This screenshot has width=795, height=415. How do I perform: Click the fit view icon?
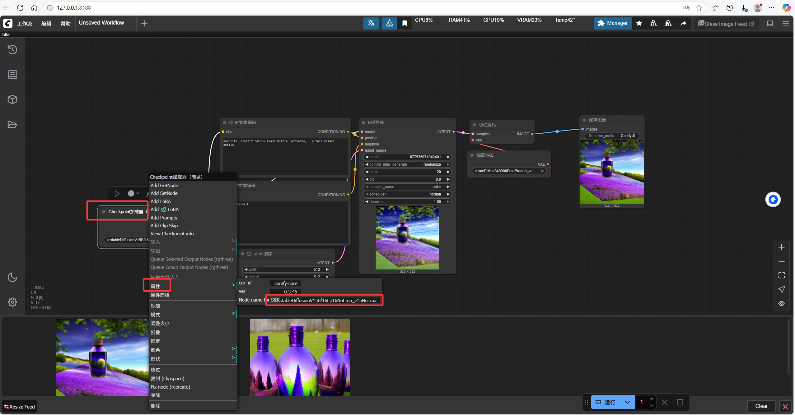781,275
